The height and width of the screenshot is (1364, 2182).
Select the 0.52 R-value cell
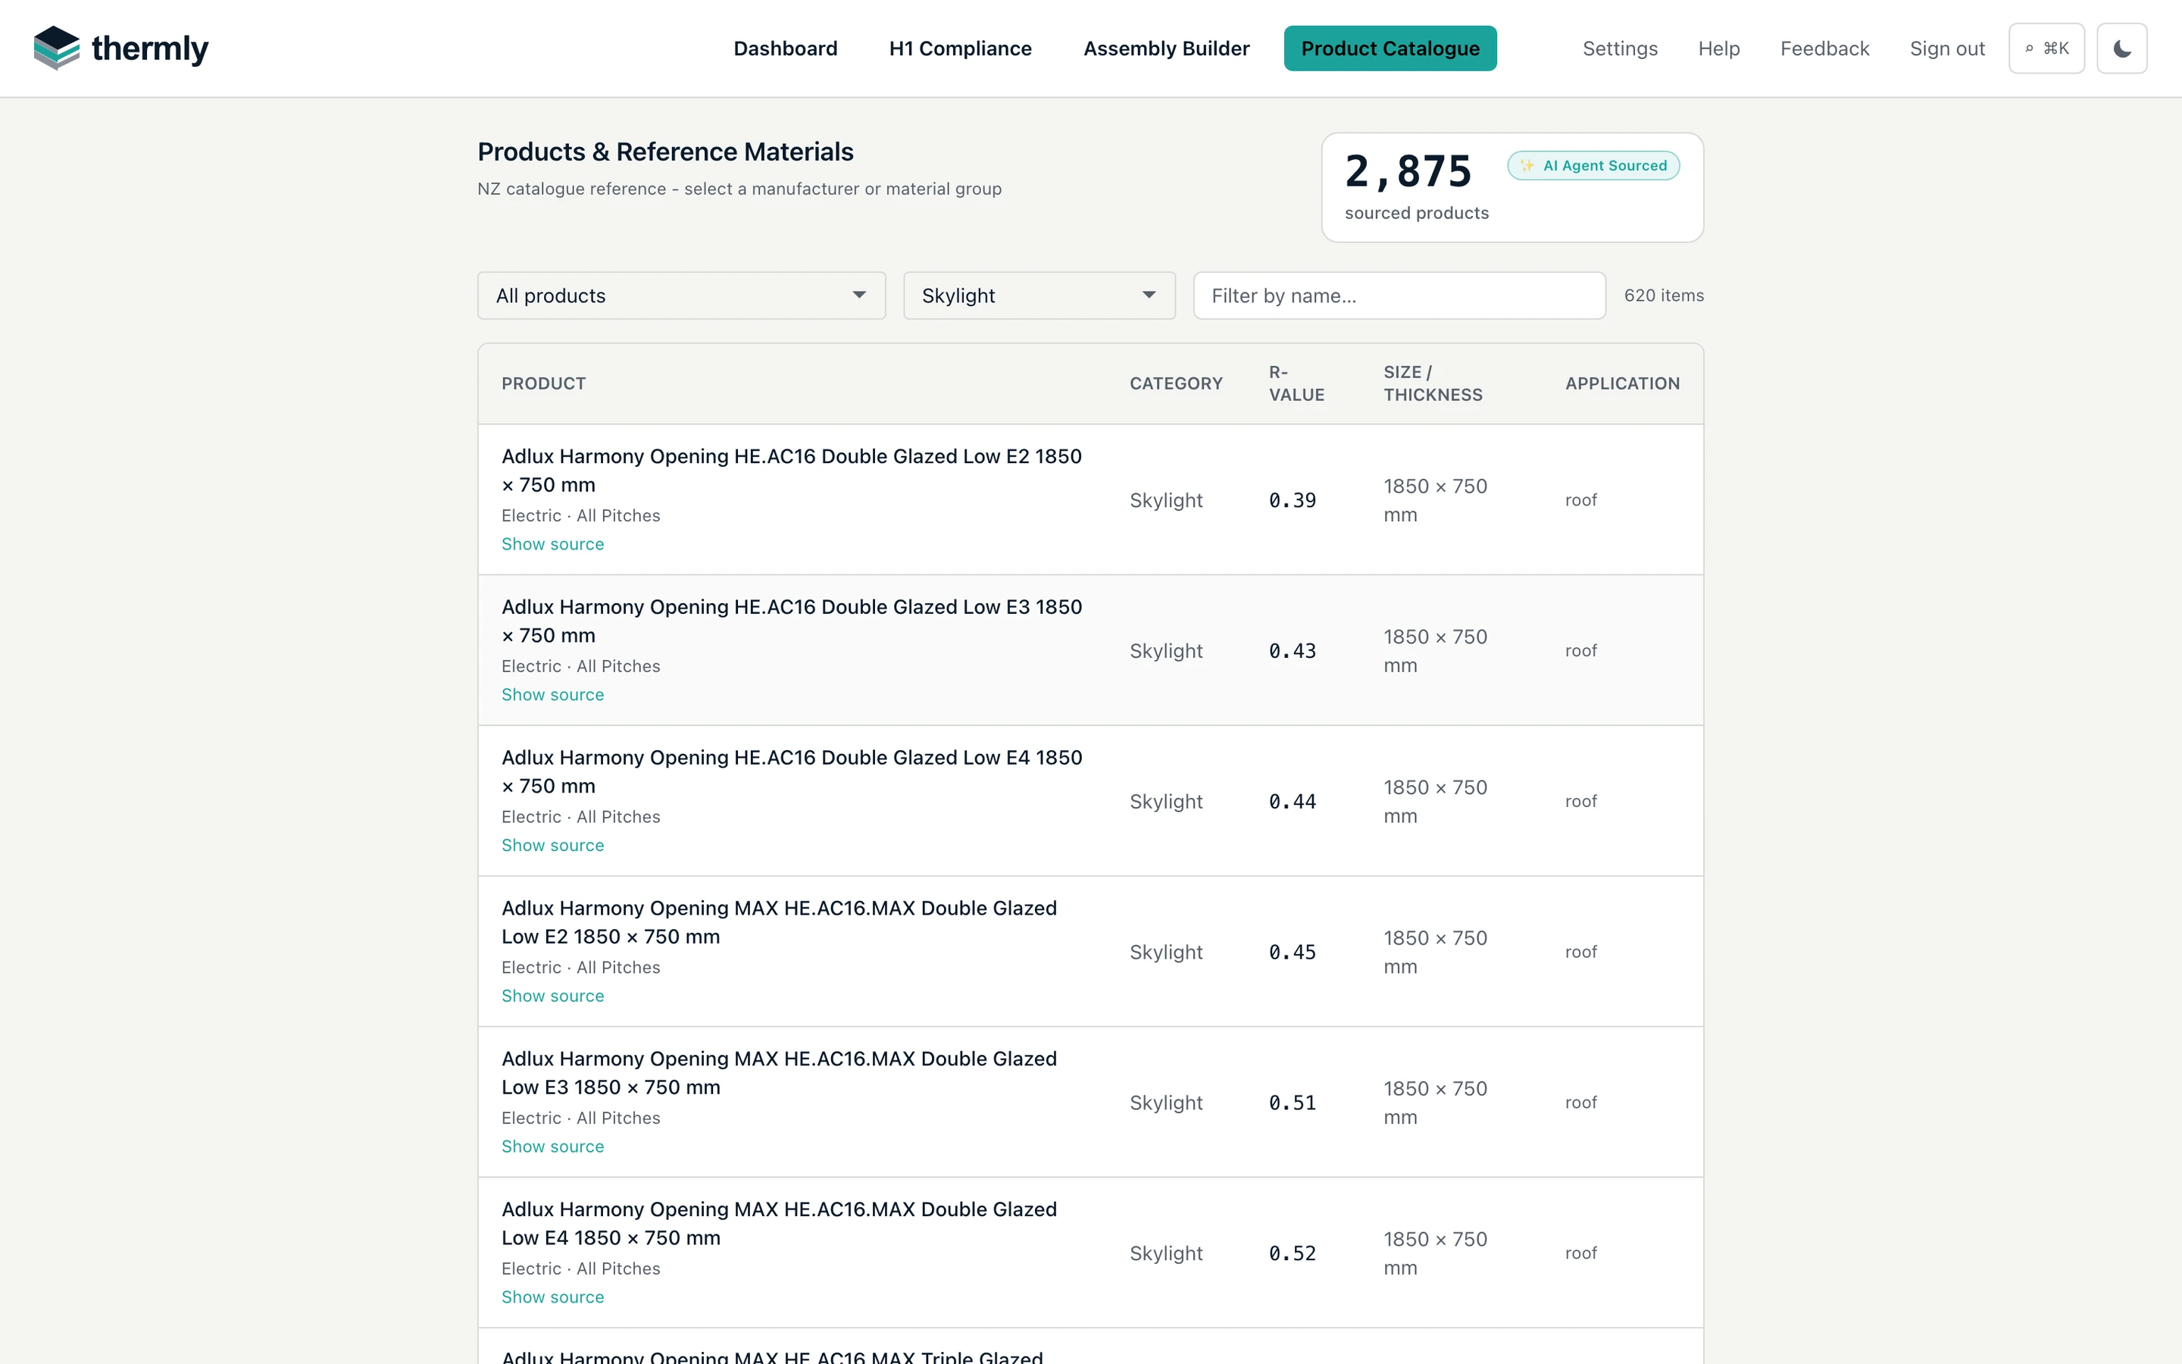pyautogui.click(x=1292, y=1253)
